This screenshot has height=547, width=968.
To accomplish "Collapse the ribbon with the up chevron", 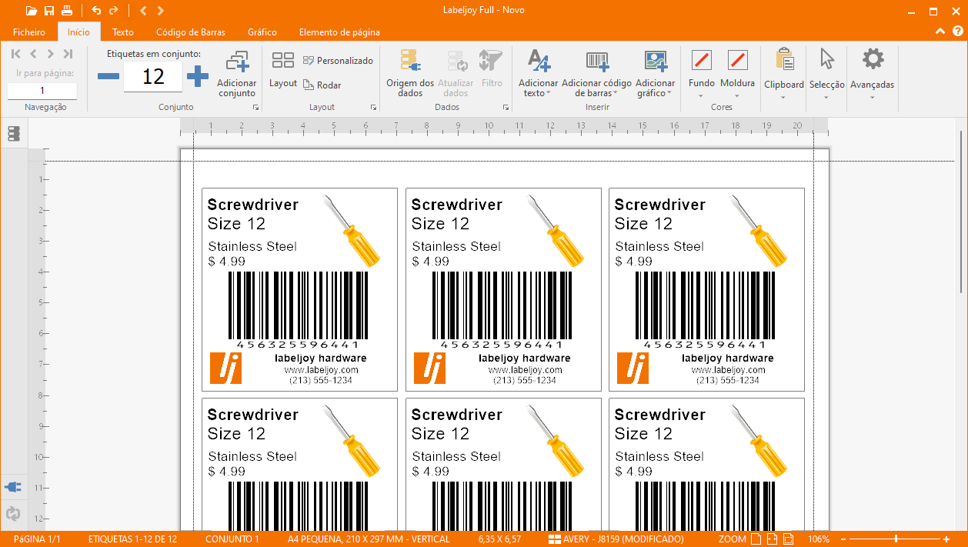I will coord(940,32).
